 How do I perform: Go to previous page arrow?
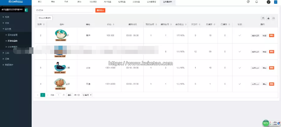pos(38,95)
